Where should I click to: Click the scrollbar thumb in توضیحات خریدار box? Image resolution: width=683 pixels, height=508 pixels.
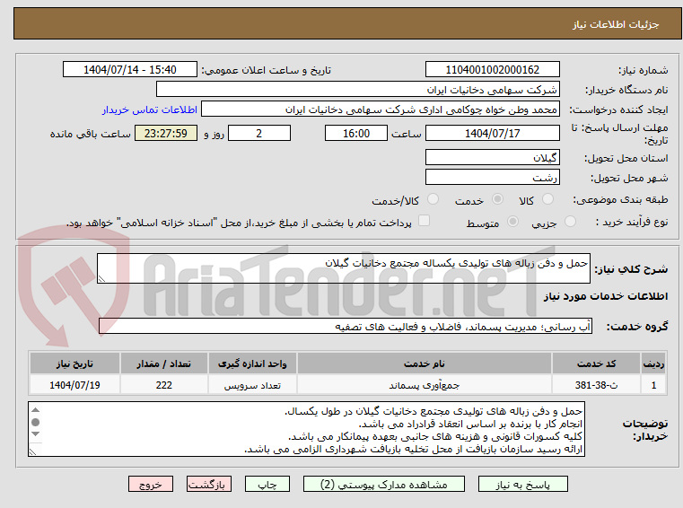click(36, 422)
